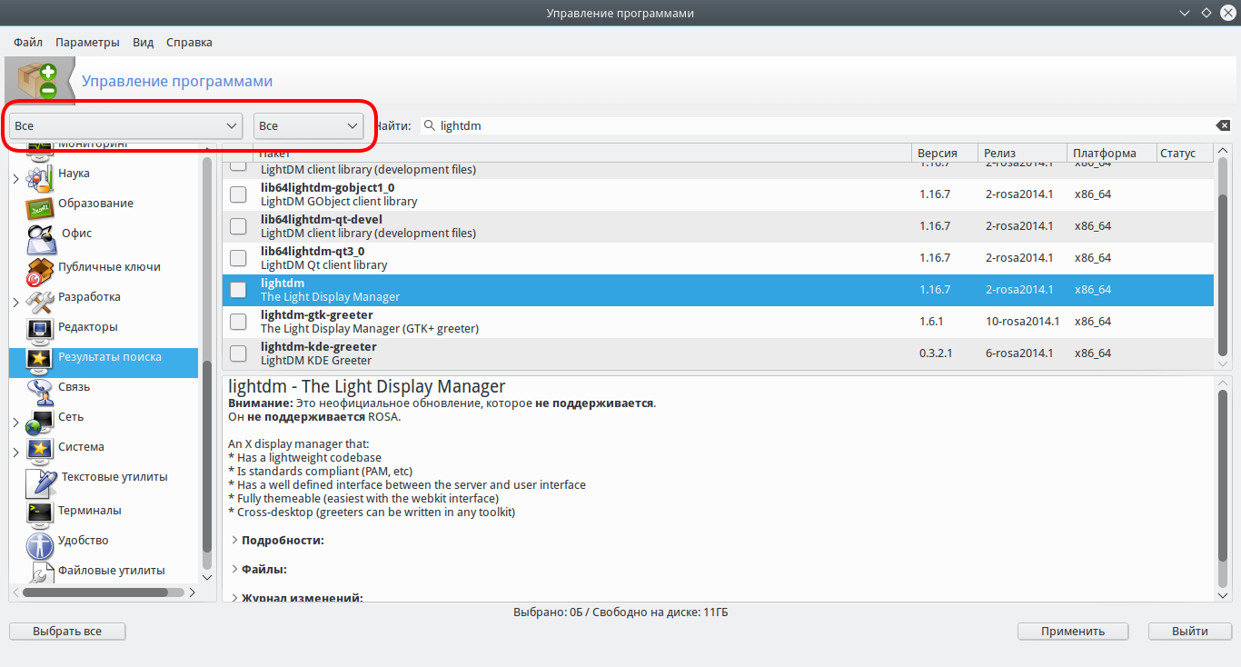1241x667 pixels.
Task: Tick the lightdm-gtk-greeter checkbox
Action: pyautogui.click(x=238, y=322)
